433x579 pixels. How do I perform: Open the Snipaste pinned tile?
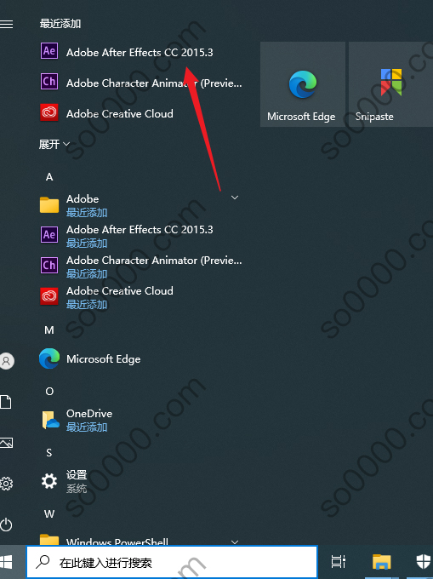[x=391, y=84]
